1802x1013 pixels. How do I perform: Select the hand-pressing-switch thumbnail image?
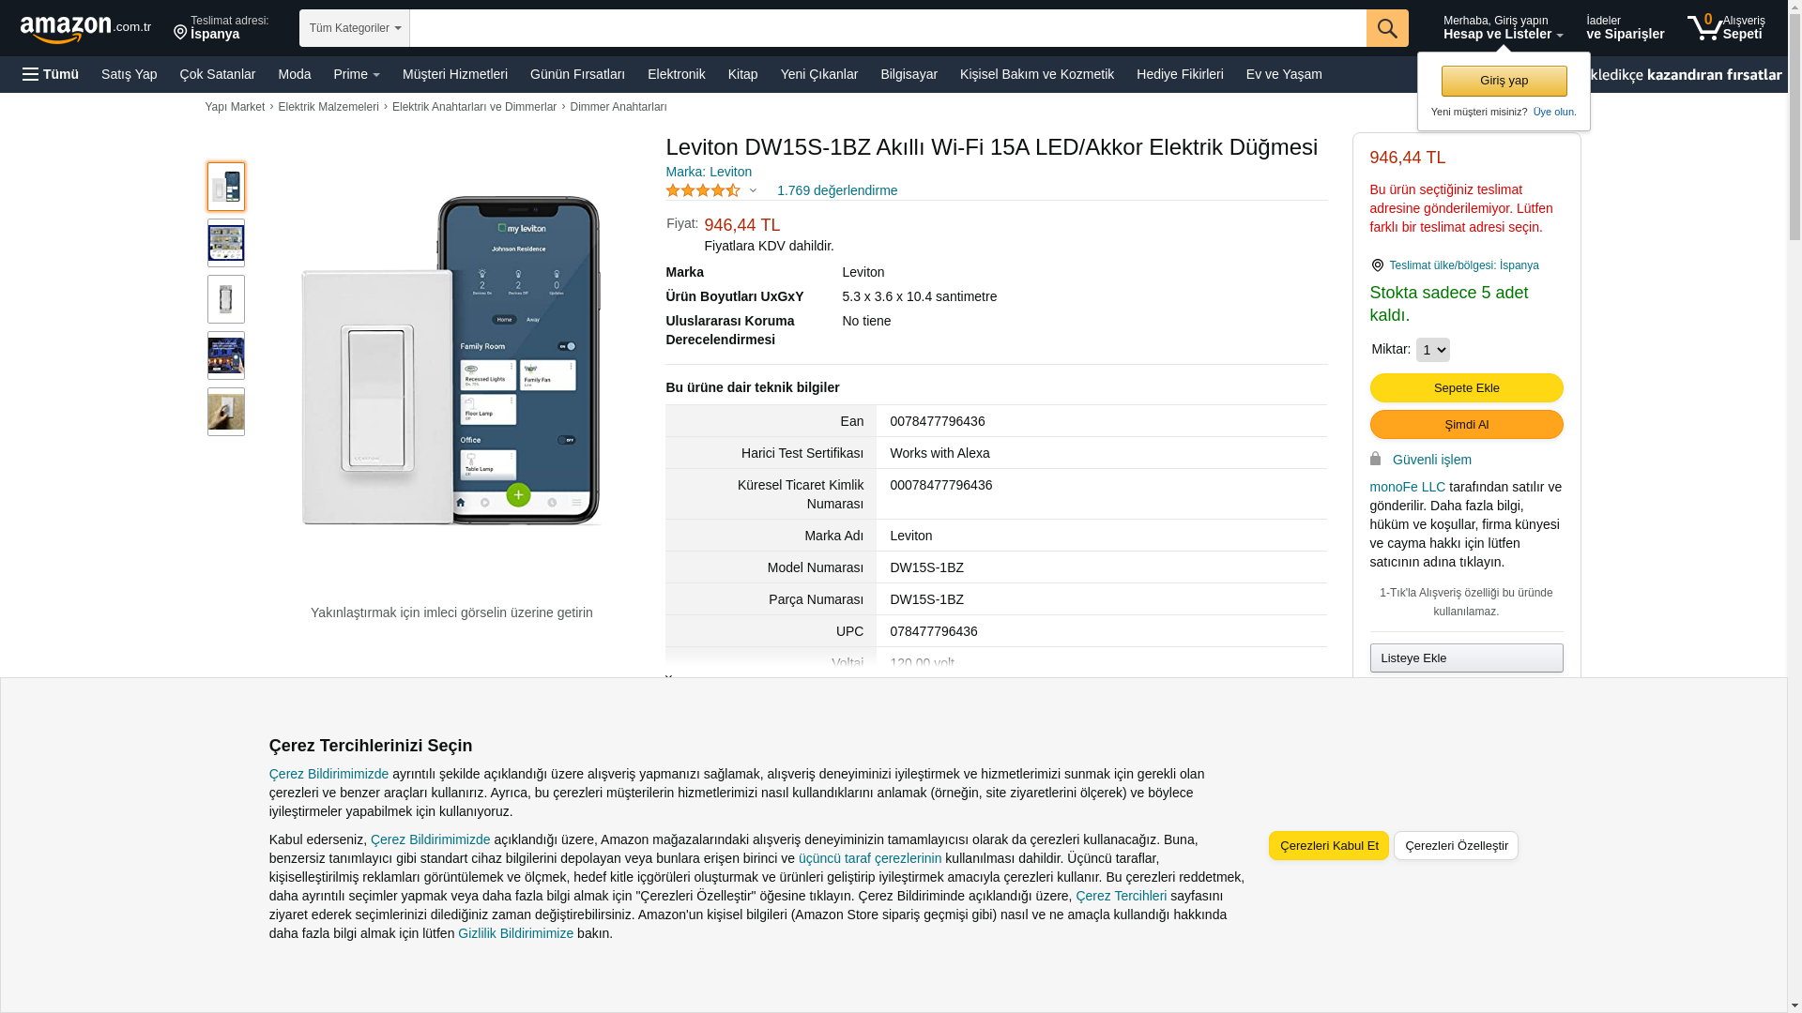pos(226,412)
